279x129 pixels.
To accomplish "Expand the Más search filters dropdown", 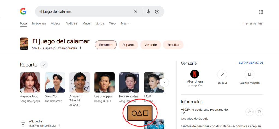I will tap(125, 23).
